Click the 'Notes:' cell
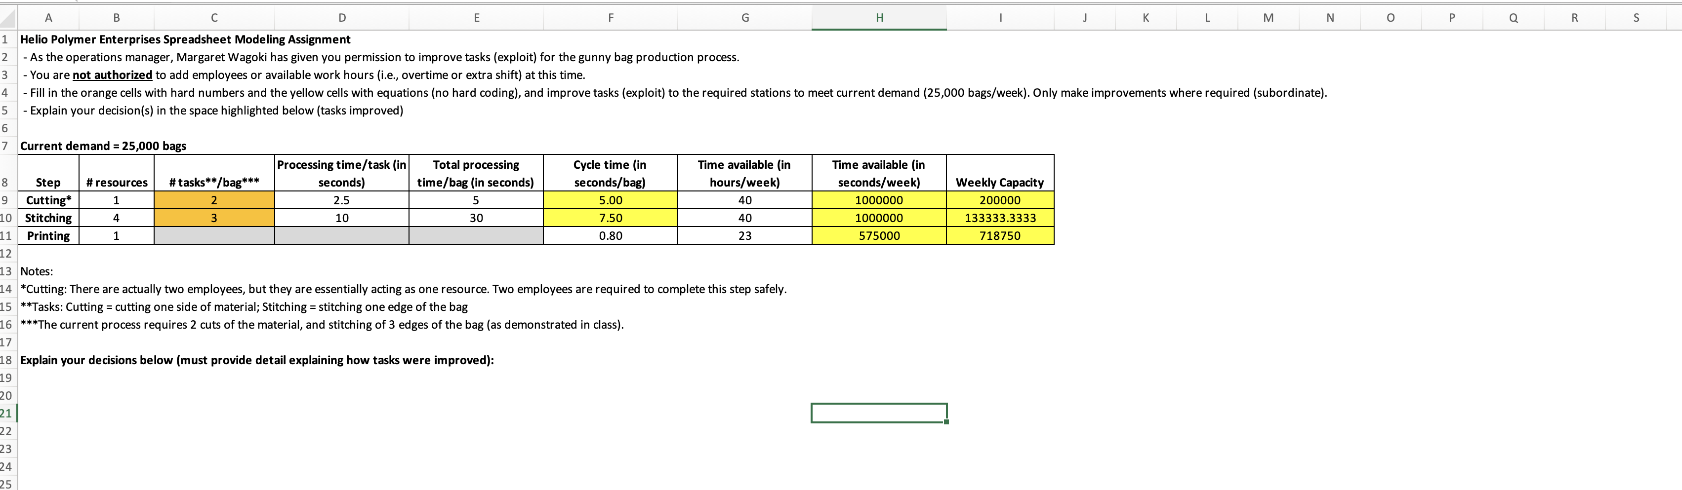Image resolution: width=1682 pixels, height=490 pixels. click(x=37, y=271)
